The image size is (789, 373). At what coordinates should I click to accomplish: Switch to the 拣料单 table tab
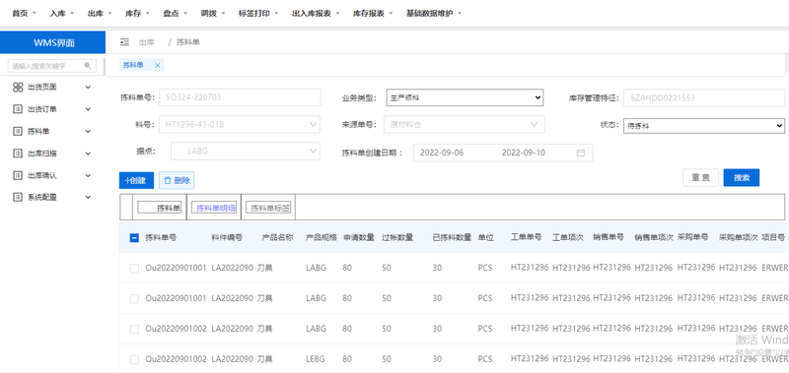(160, 208)
